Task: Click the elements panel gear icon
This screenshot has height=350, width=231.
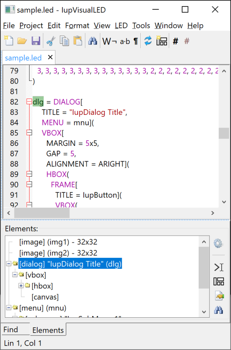Action: 218,243
